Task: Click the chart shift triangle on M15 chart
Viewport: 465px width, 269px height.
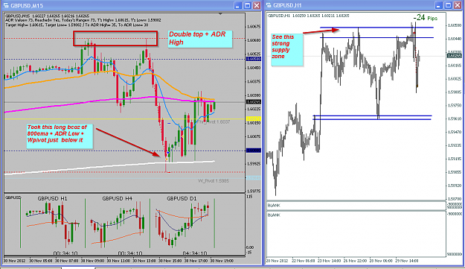Action: pos(220,14)
